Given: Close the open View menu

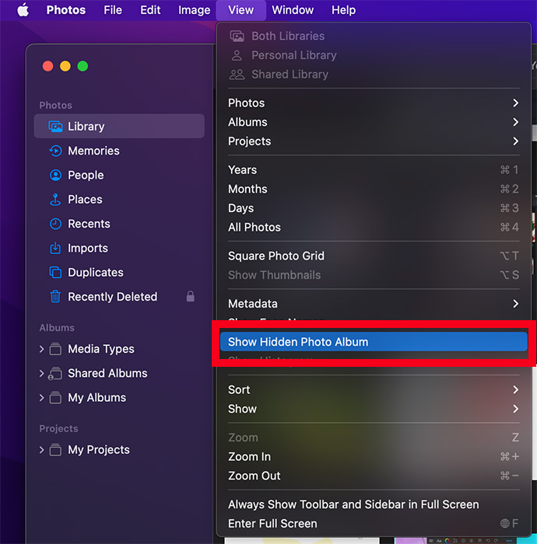Looking at the screenshot, I should pos(240,10).
